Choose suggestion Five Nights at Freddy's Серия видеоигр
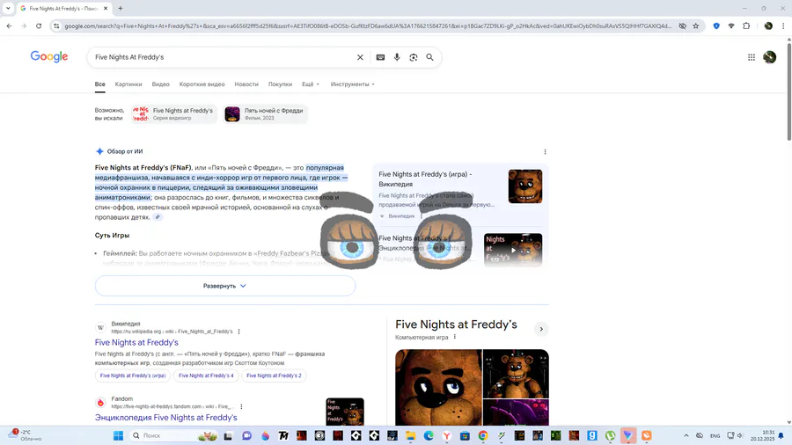 173,114
